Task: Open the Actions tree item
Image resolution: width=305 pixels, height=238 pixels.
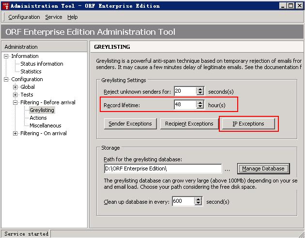Action: 38,118
